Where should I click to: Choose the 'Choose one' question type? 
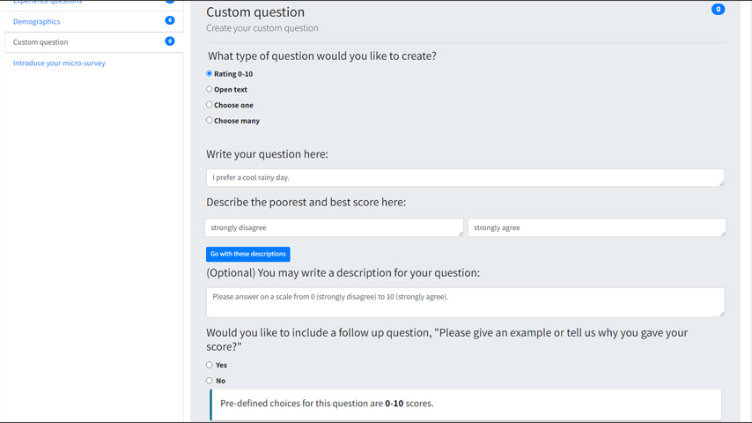click(209, 105)
